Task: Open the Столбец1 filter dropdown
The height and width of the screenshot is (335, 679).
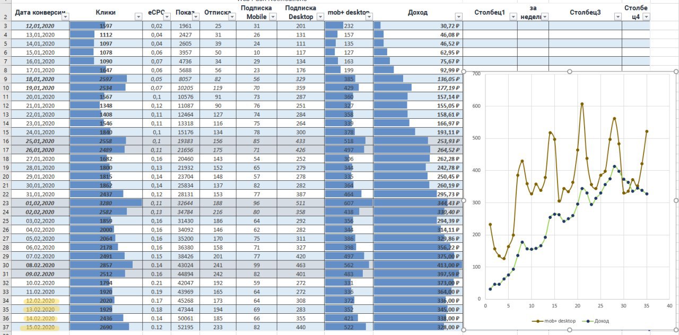Action: point(513,17)
